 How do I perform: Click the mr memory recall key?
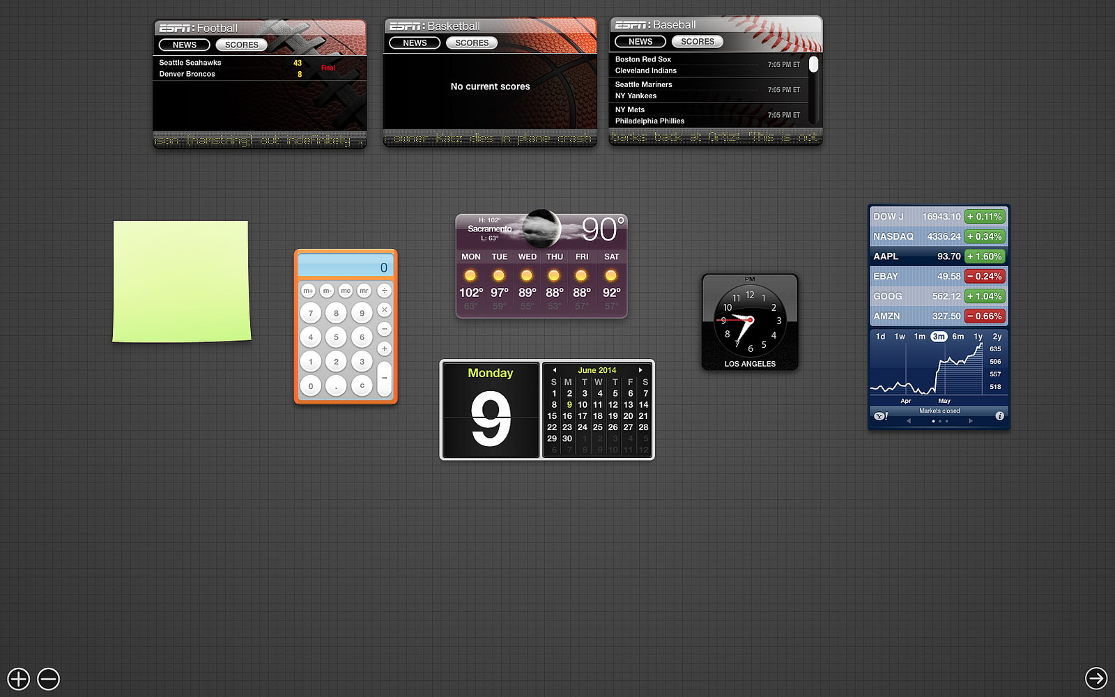pos(364,290)
